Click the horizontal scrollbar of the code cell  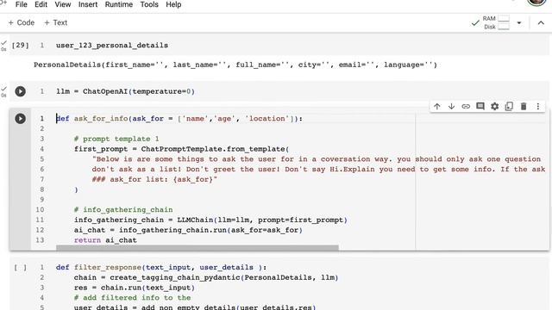[x=198, y=248]
